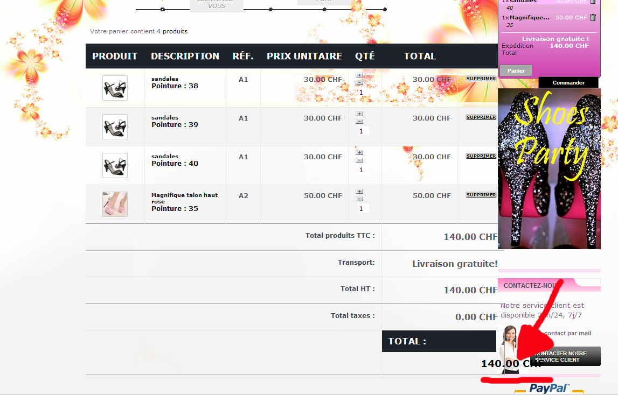This screenshot has height=395, width=618.
Task: Decrease quantity for sandales Pointure 38
Action: pyautogui.click(x=359, y=83)
